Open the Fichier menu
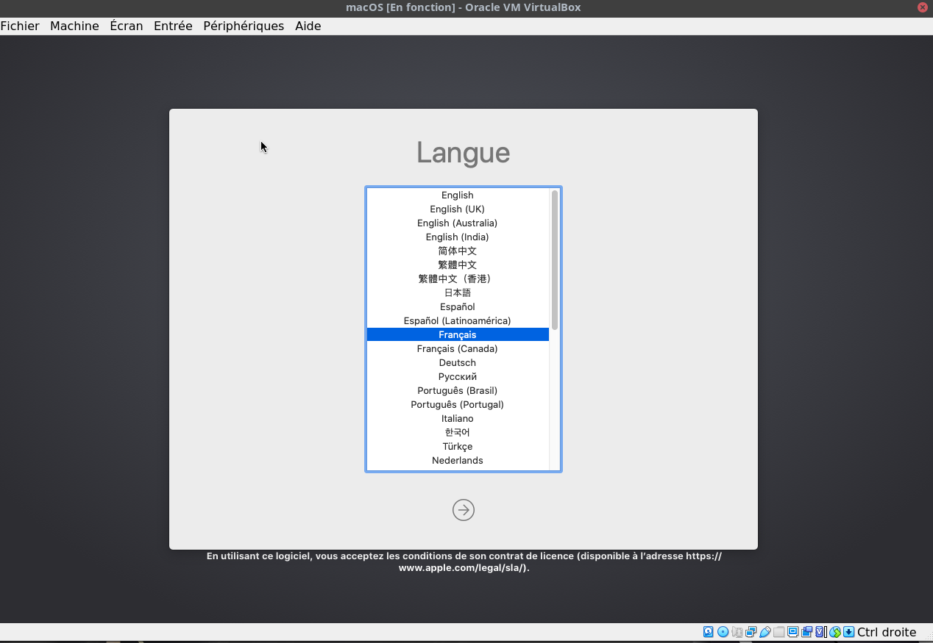 point(20,26)
